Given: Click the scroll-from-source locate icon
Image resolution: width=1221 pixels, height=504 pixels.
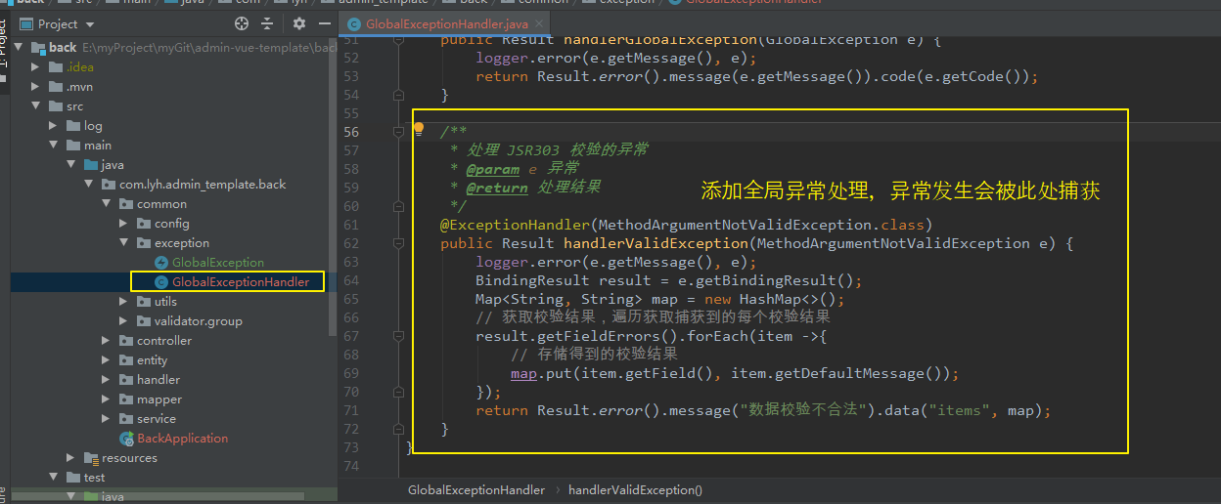Looking at the screenshot, I should click(242, 23).
